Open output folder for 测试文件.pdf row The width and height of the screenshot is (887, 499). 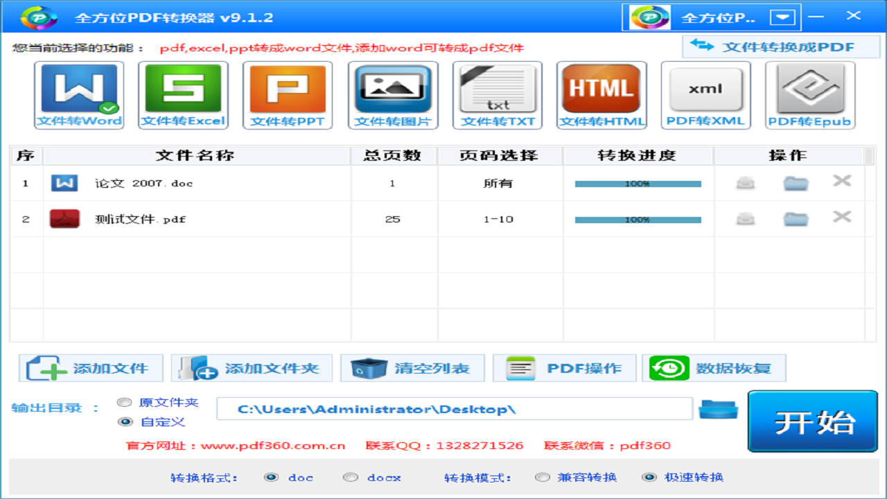click(x=796, y=219)
